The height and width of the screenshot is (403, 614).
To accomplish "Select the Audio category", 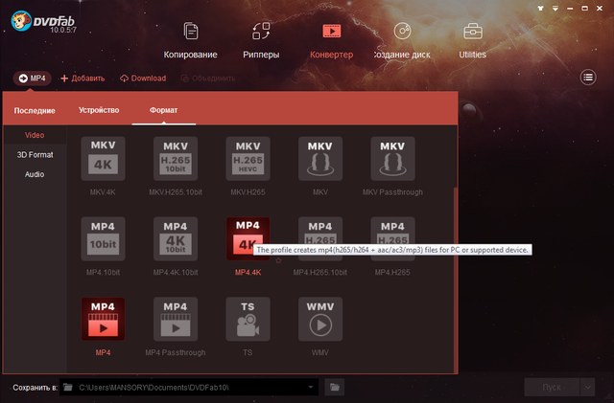I will [35, 174].
